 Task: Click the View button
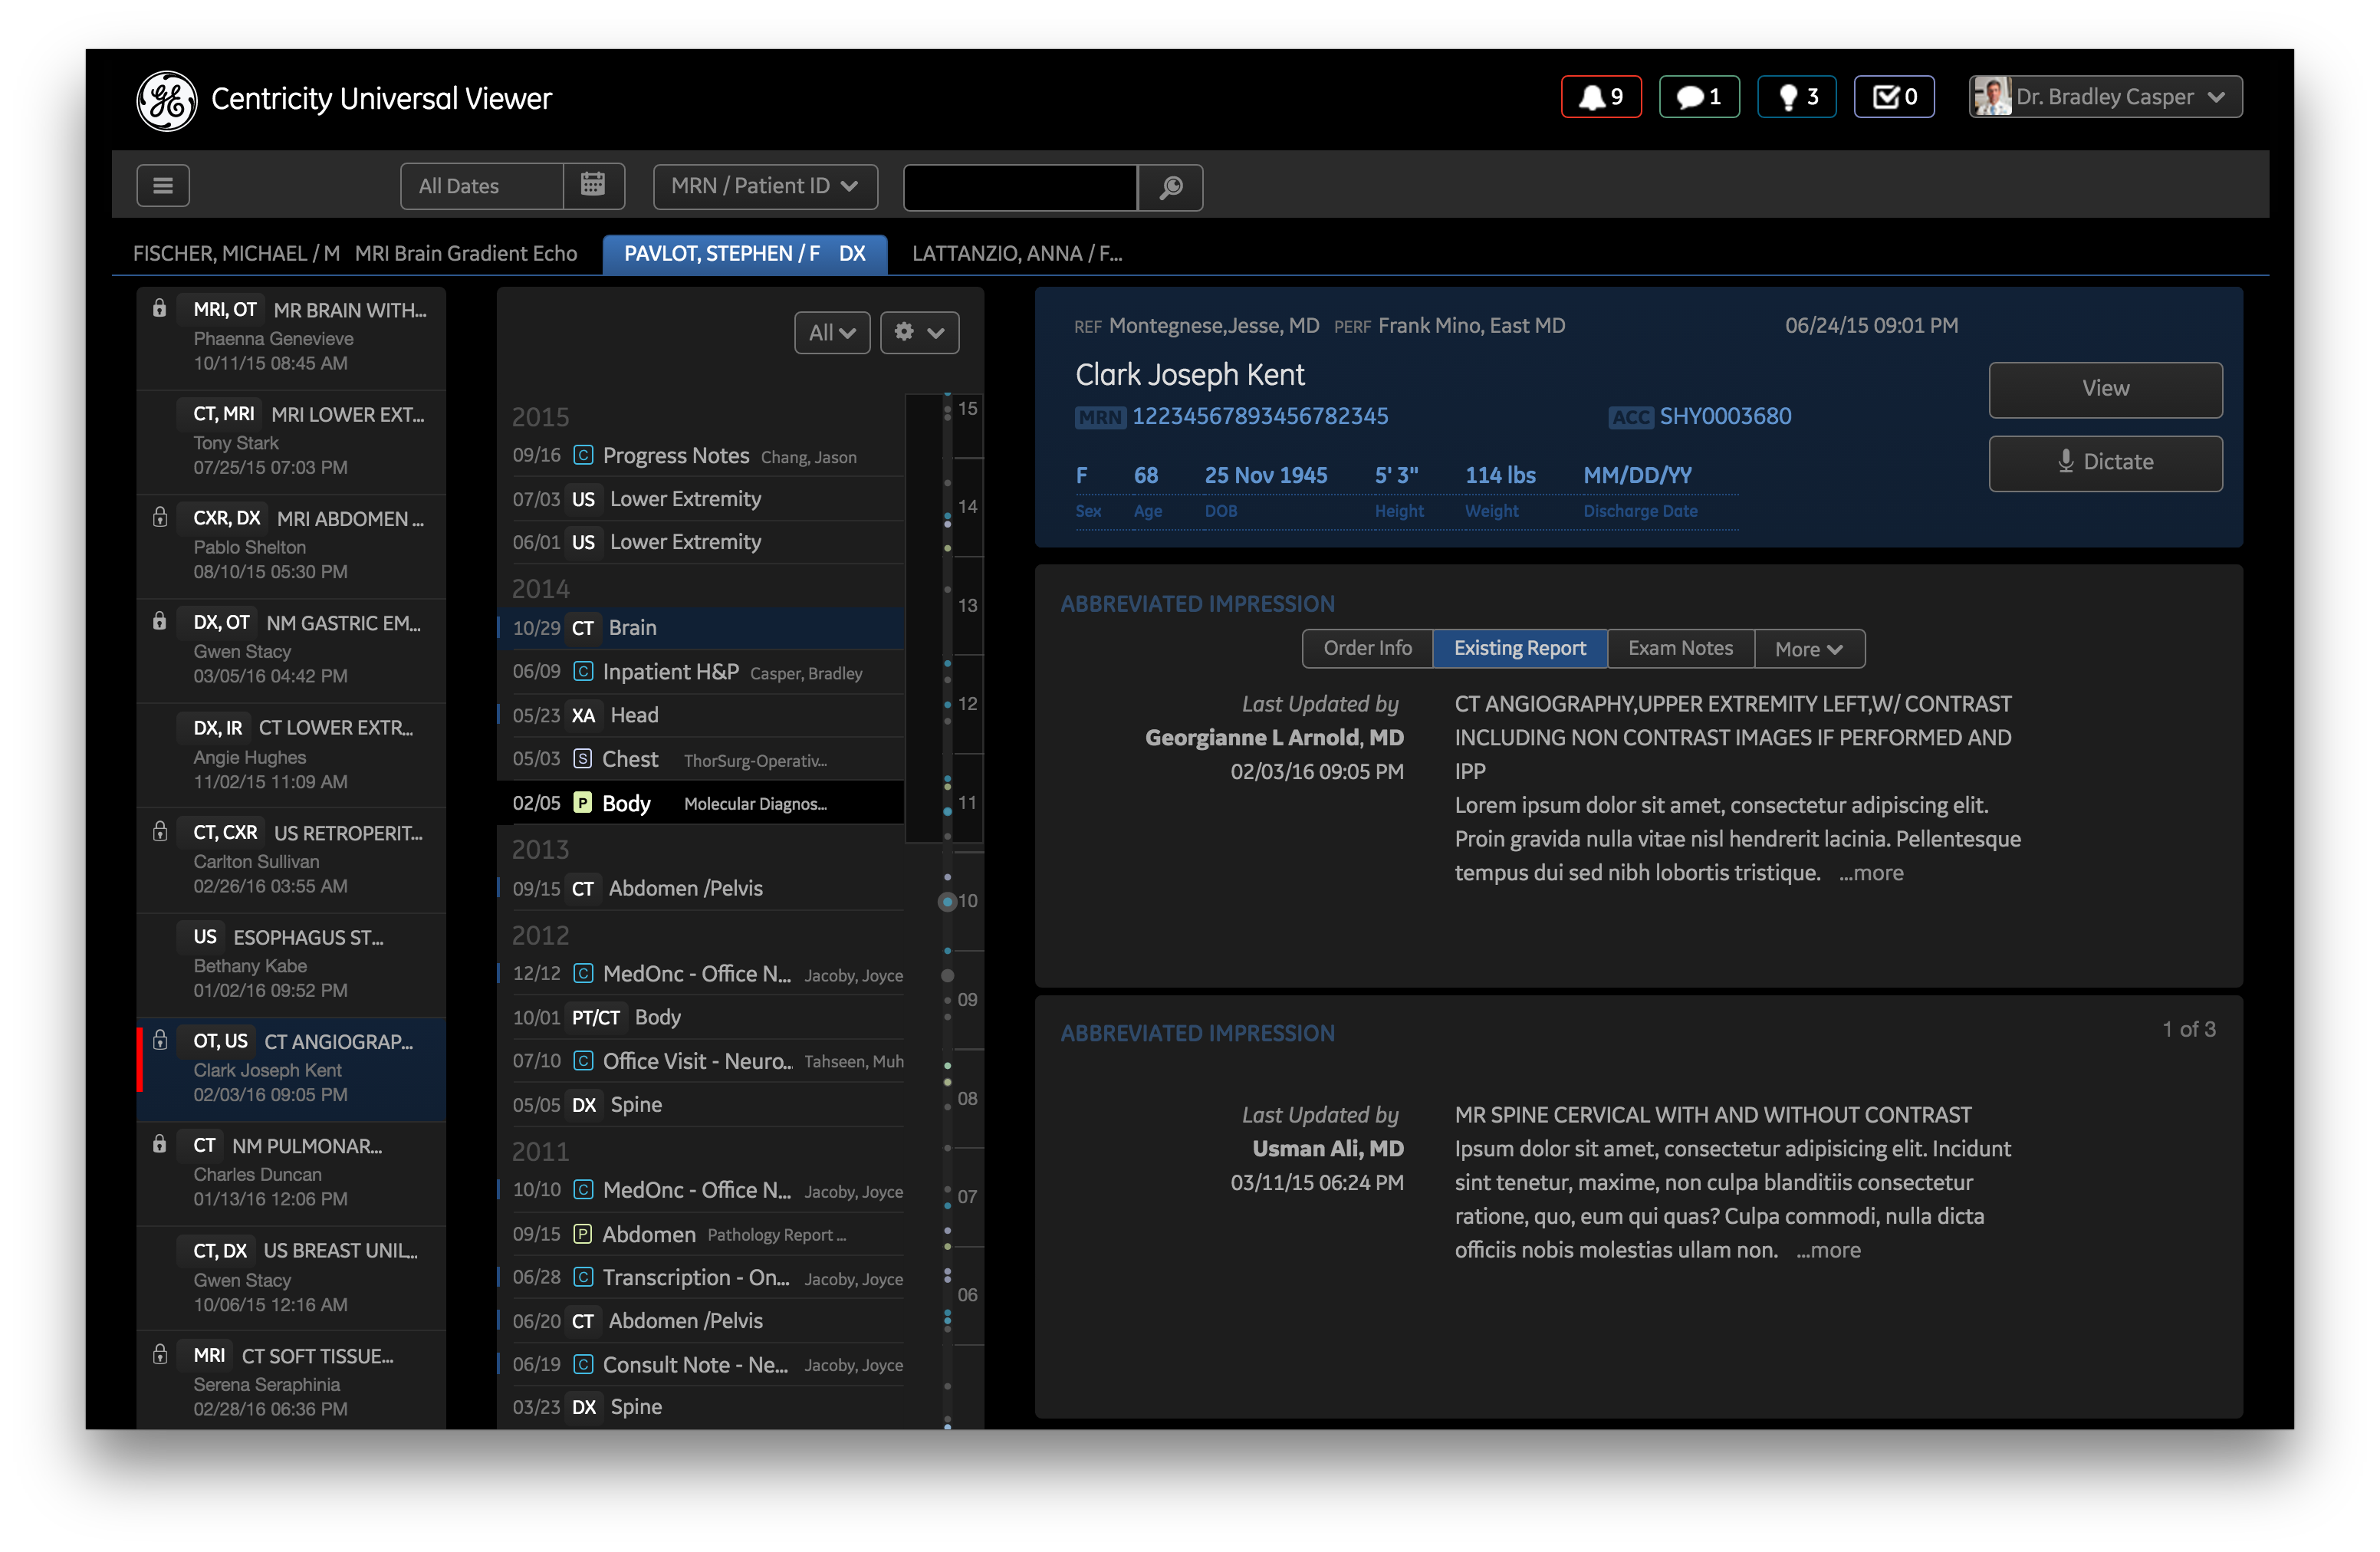coord(2105,389)
